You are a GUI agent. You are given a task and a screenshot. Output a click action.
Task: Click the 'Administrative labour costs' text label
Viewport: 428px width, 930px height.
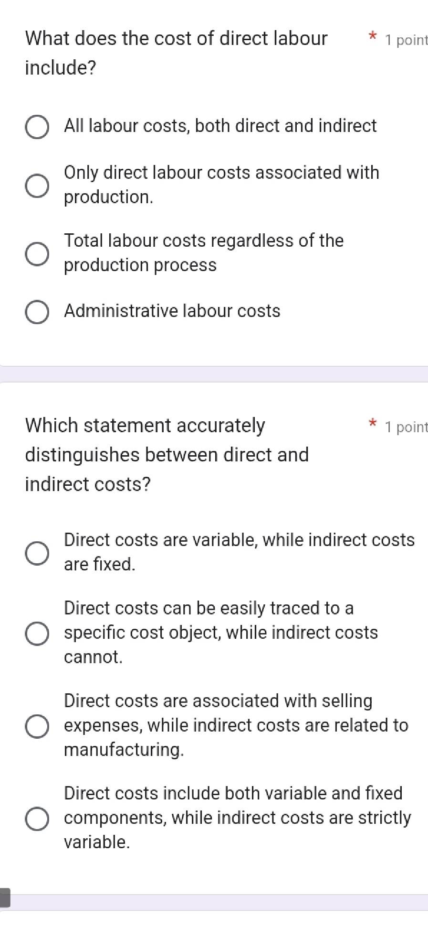point(172,311)
